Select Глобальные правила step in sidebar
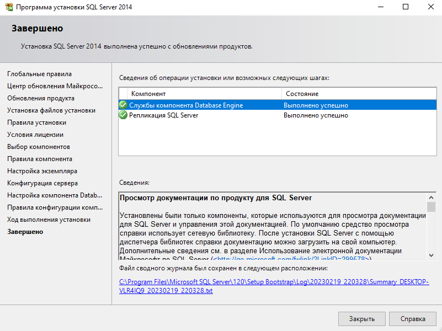The image size is (442, 331). point(40,74)
